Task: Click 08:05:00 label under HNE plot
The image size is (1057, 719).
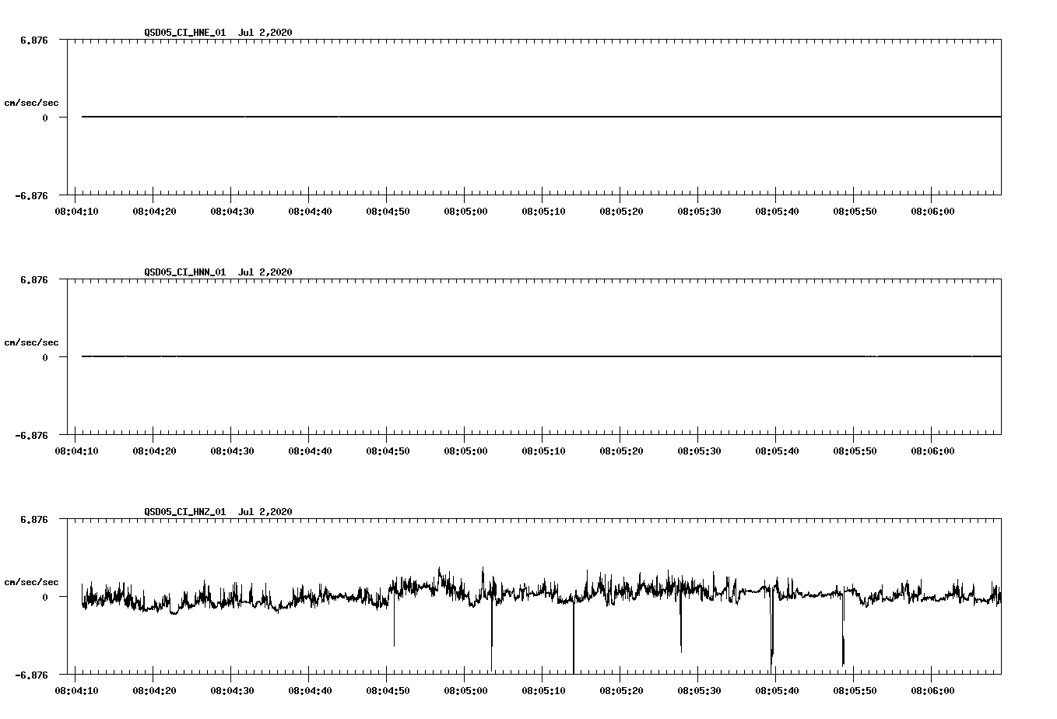Action: click(x=465, y=211)
